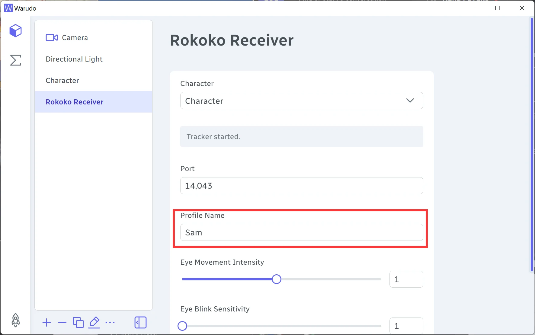Click the 'Tracker started.' status message
Screen dimensions: 535x335
pyautogui.click(x=302, y=137)
